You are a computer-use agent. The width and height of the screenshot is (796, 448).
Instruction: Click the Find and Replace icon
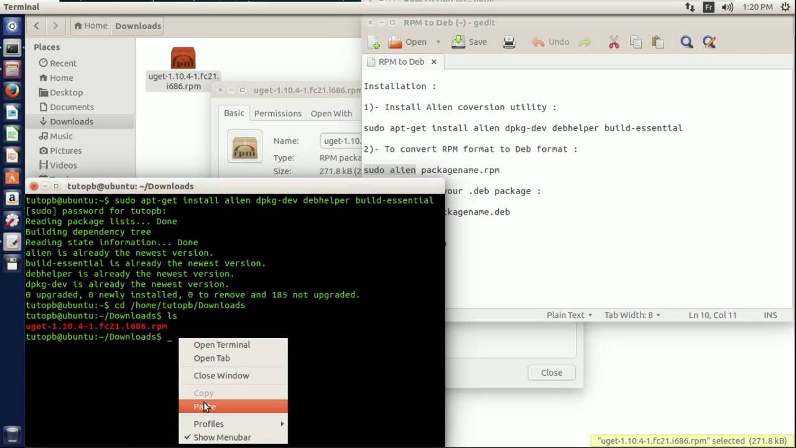click(x=709, y=42)
